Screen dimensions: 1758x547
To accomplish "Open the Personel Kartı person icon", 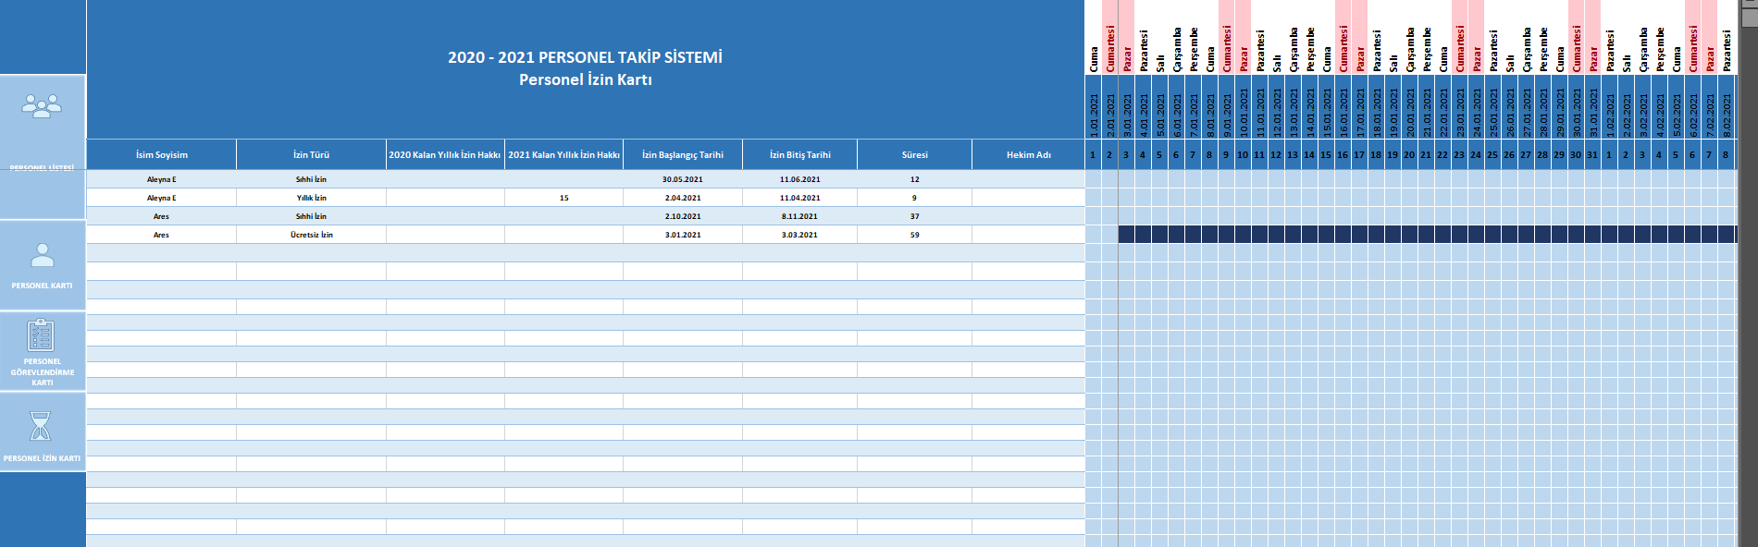I will 43,254.
